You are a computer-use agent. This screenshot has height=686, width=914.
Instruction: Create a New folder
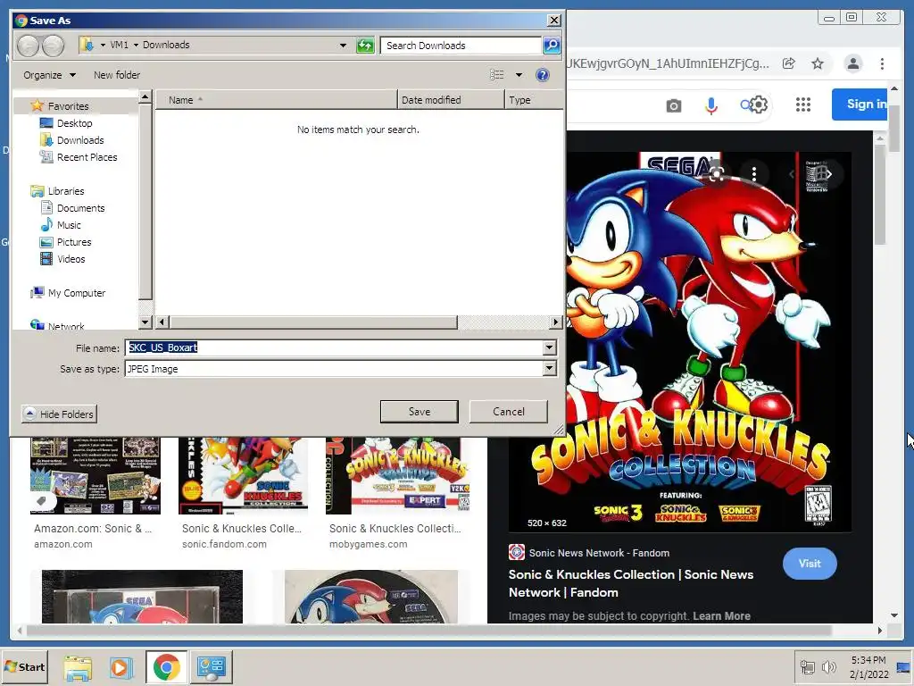117,75
